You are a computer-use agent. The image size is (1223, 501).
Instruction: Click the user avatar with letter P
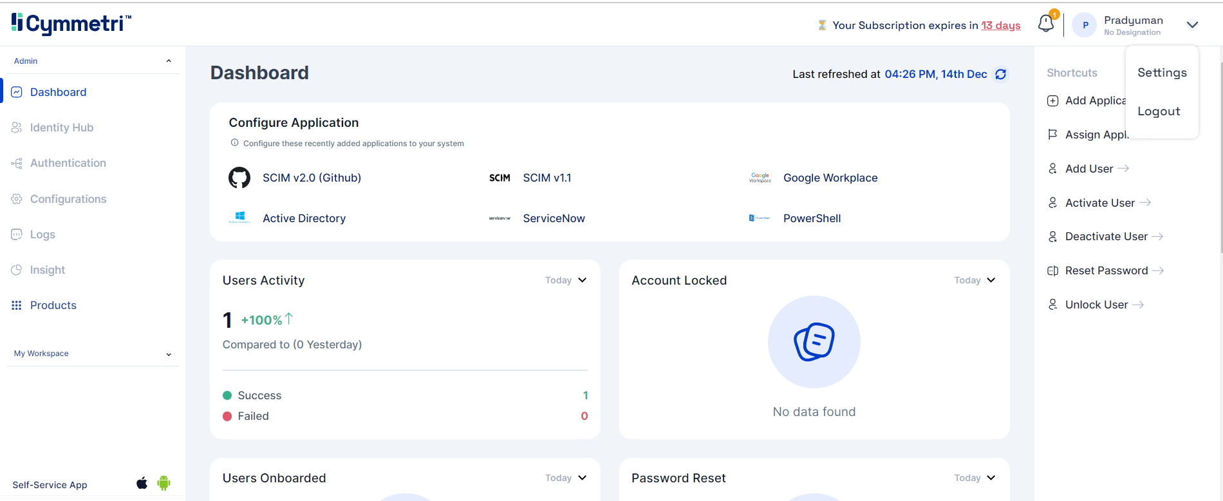pyautogui.click(x=1085, y=25)
